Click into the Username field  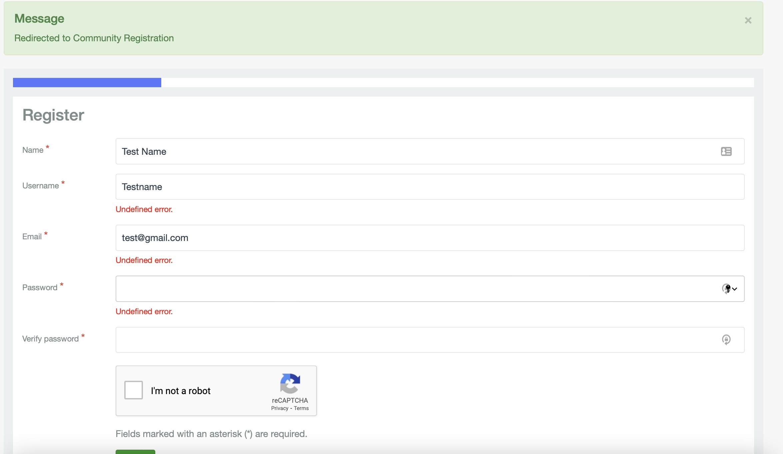coord(400,187)
